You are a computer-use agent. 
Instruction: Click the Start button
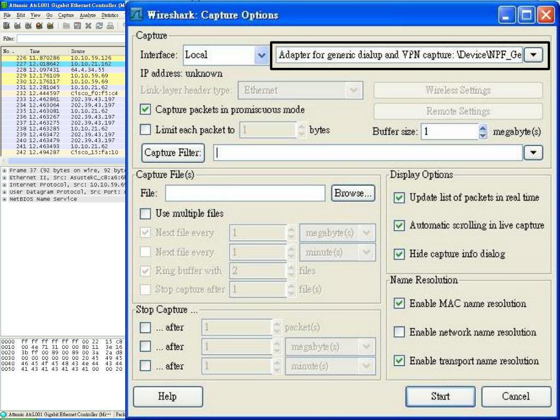[x=440, y=396]
